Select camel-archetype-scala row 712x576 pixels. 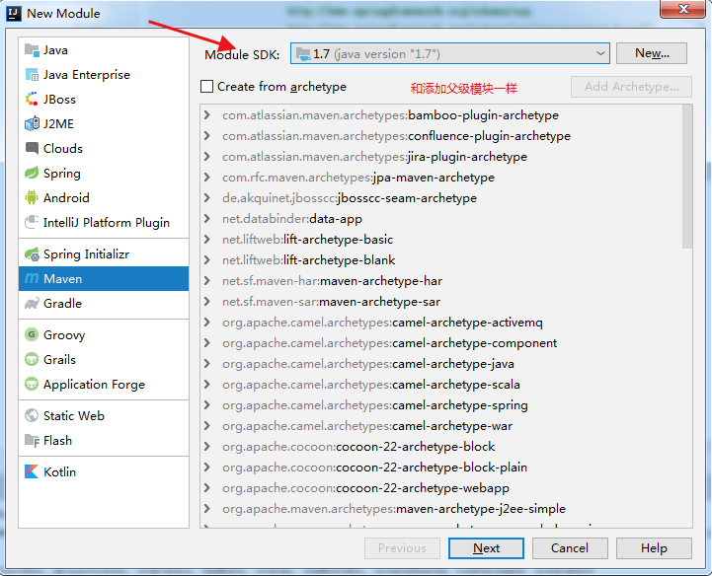[x=441, y=384]
